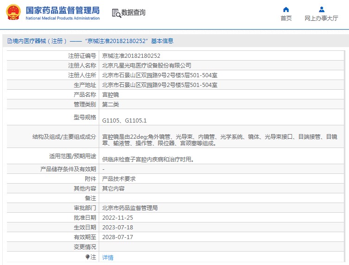Select 北京凡星光电医疗设备股份有限公司 cell
The image size is (349, 265).
[x=146, y=66]
